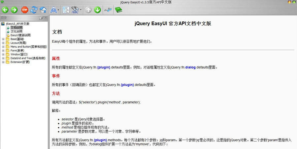Close the 目录 sidebar panel
297x149 pixels.
[x=46, y=18]
